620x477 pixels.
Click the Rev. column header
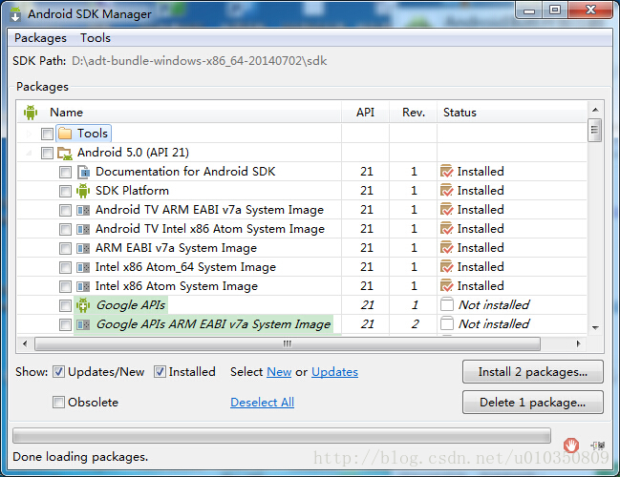pos(414,113)
